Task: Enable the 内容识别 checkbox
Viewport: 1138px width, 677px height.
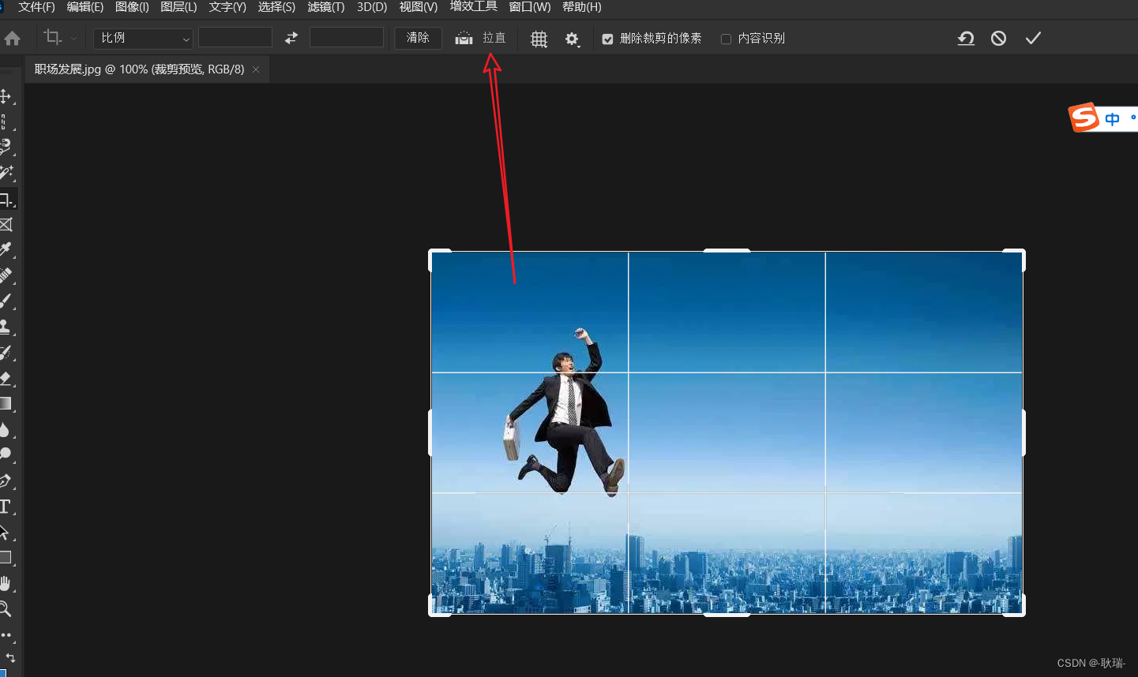Action: tap(726, 39)
